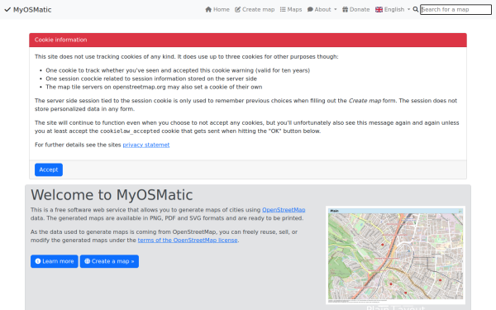Click the Create a map » button

point(109,261)
